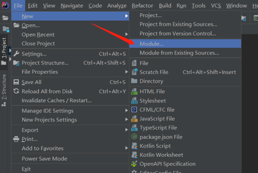The width and height of the screenshot is (258, 173).
Task: Click the File document icon in submenu
Action: 134,63
